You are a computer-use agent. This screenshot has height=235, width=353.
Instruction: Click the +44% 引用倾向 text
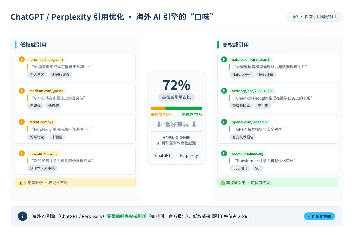point(177,138)
